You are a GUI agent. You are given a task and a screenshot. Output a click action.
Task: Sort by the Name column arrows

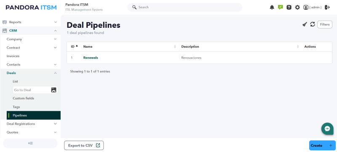(x=175, y=47)
